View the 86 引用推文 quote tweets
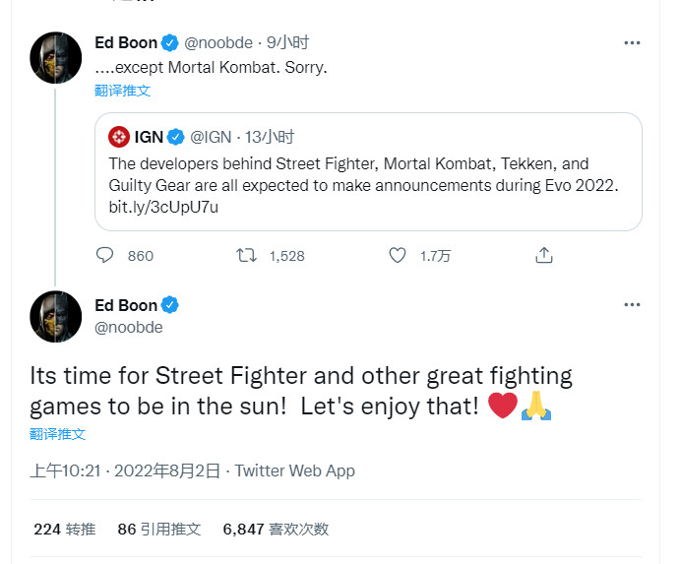This screenshot has height=564, width=679. point(158,529)
